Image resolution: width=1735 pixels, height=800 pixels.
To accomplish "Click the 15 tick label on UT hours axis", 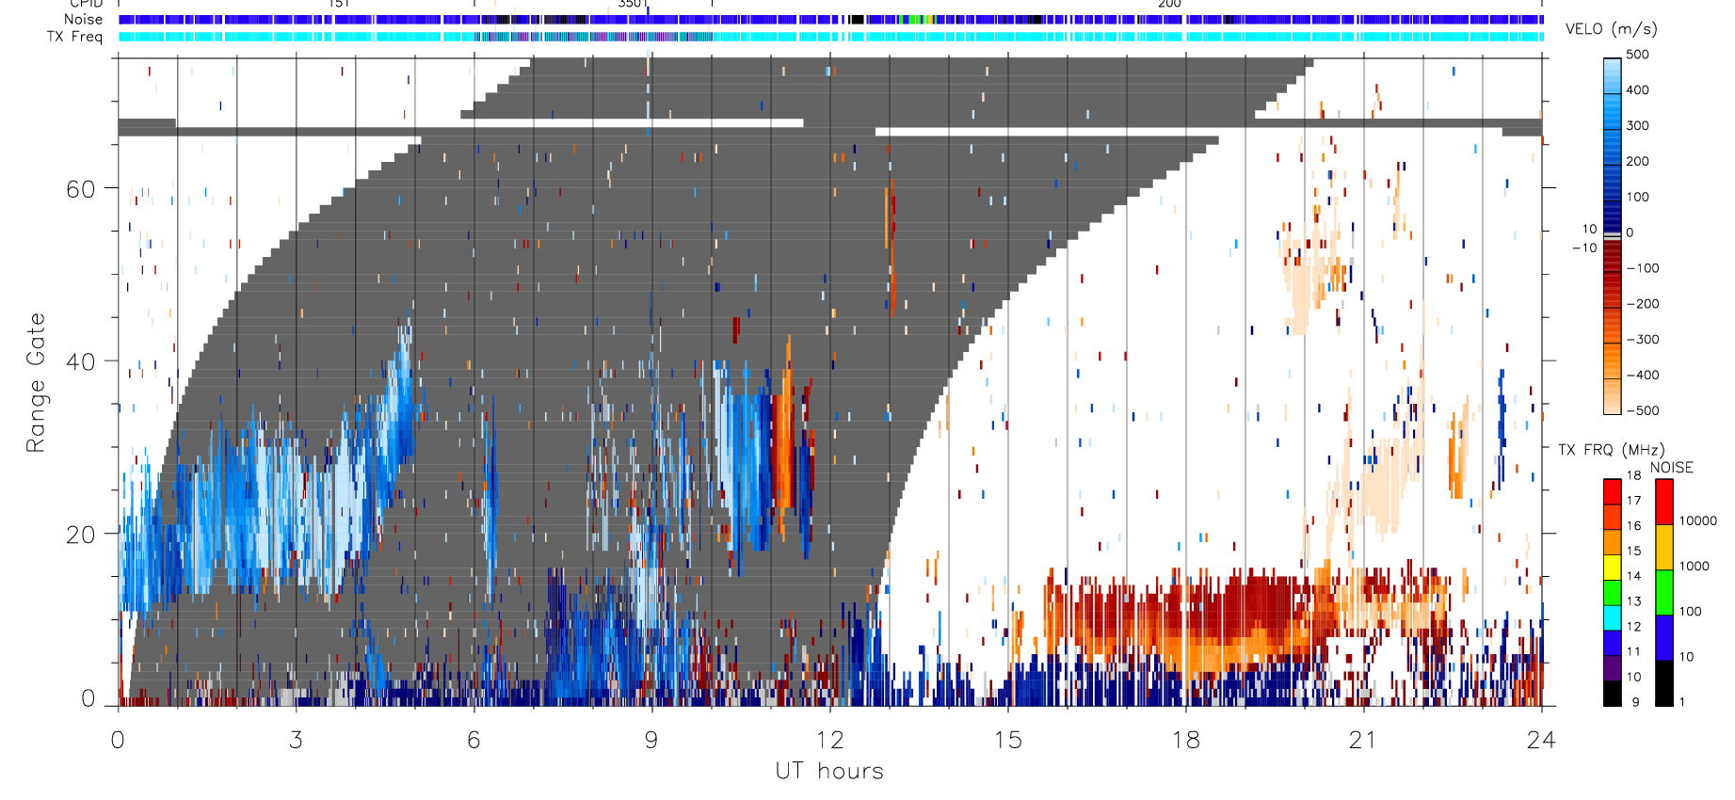I will click(x=1007, y=740).
